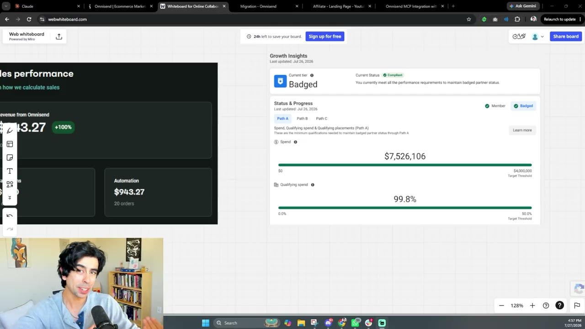Open Discord from the taskbar
Viewport: 585px width, 329px height.
(328, 323)
